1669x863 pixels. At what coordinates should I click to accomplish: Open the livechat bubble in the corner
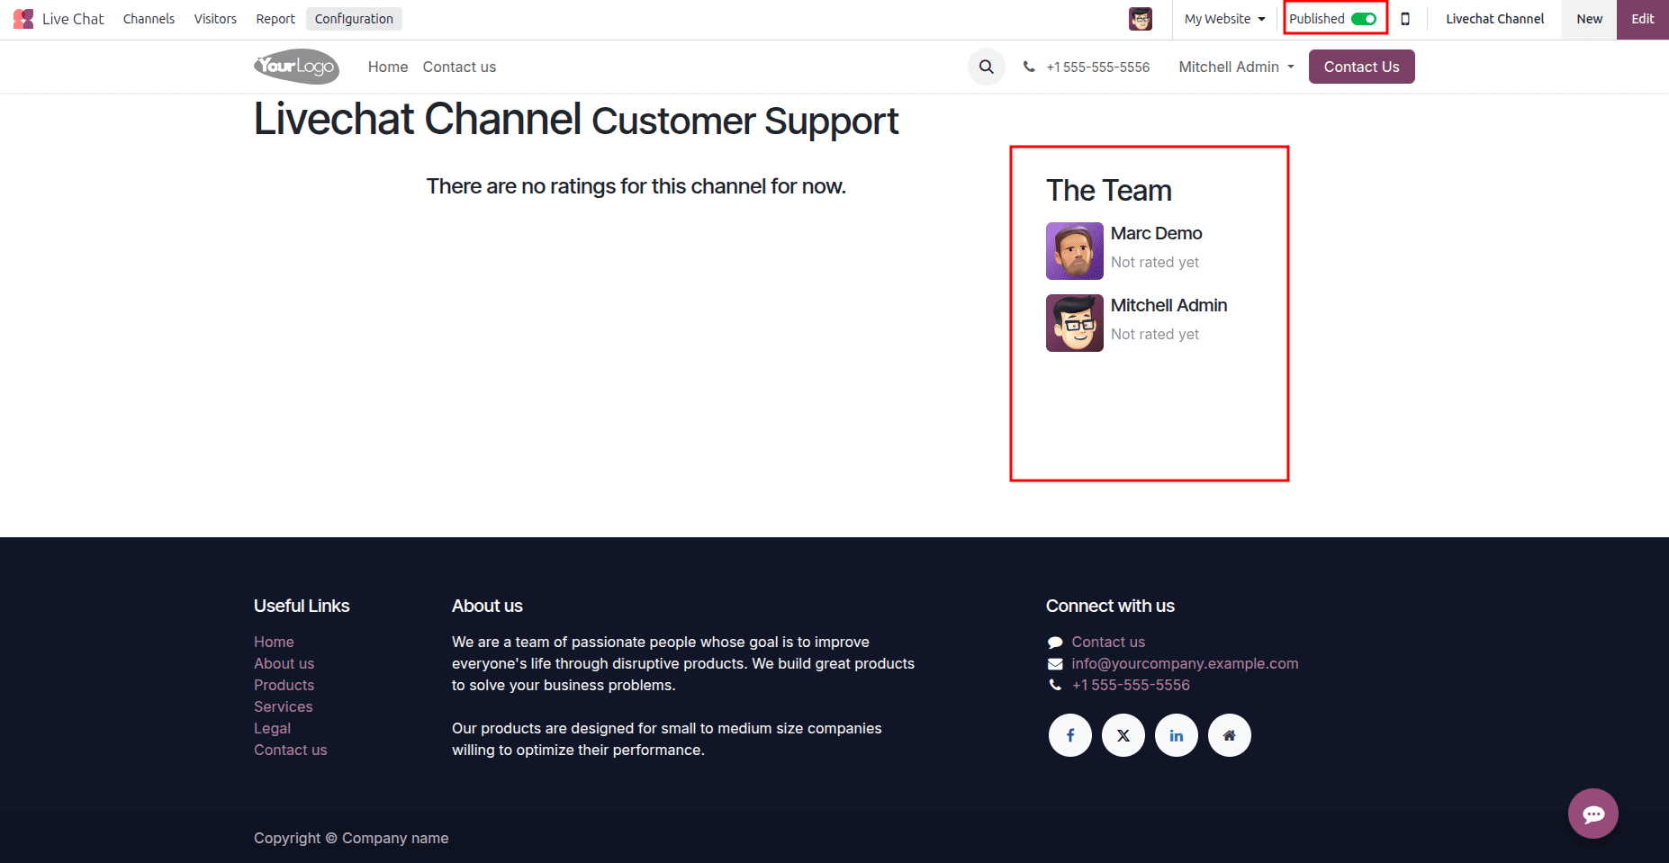(x=1592, y=814)
